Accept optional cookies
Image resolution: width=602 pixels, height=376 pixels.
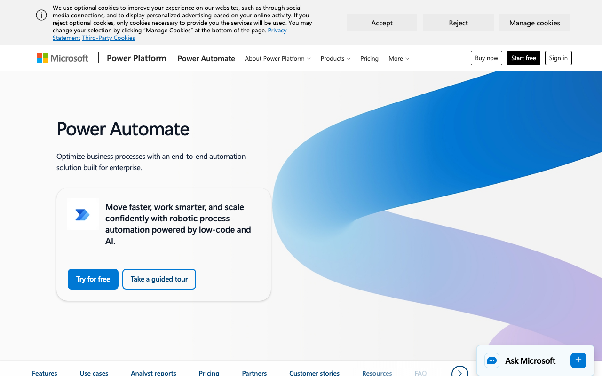[x=382, y=23]
